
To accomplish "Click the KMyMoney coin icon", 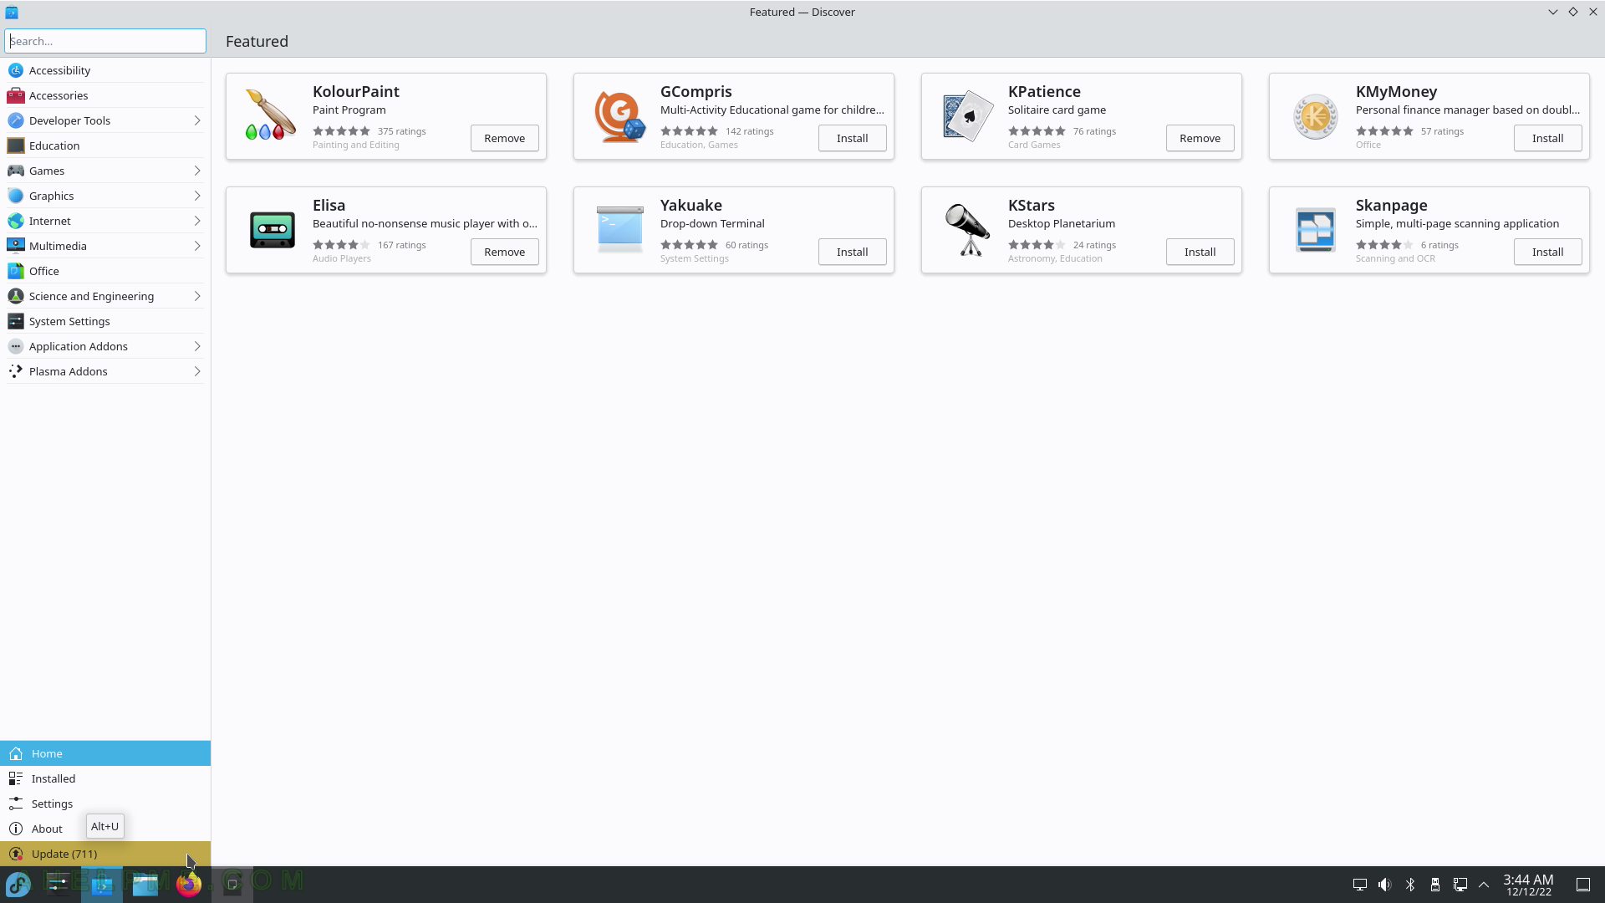I will (1315, 116).
